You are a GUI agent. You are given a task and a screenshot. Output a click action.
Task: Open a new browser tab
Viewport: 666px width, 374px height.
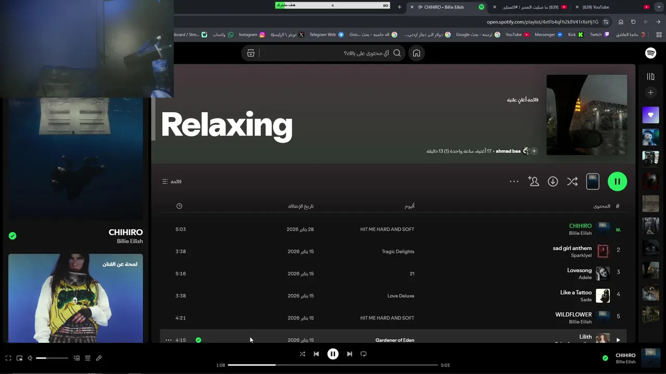pos(400,7)
